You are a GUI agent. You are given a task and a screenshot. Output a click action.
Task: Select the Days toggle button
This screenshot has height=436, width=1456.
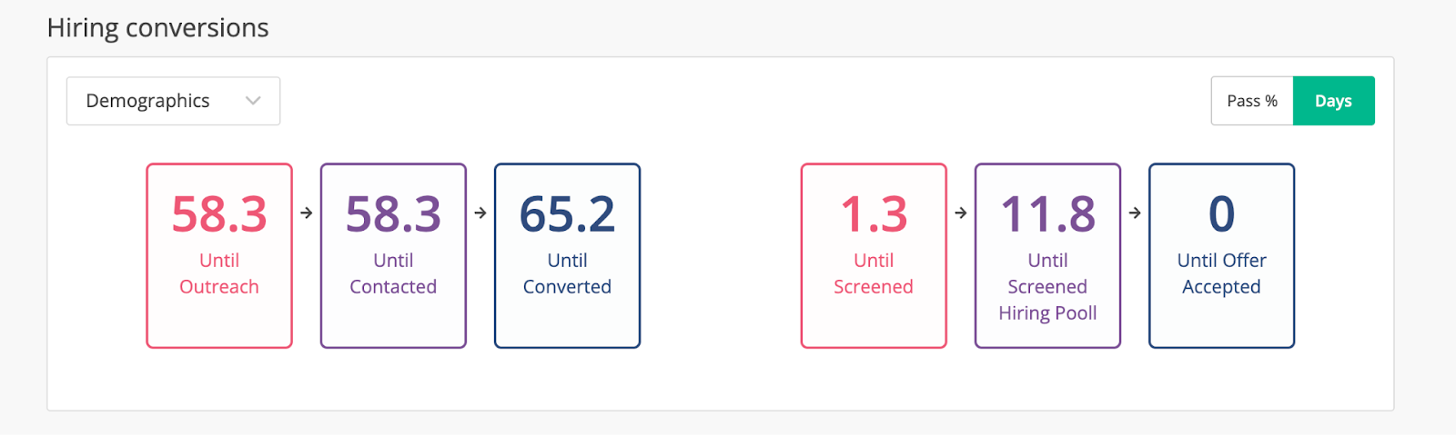pos(1333,101)
